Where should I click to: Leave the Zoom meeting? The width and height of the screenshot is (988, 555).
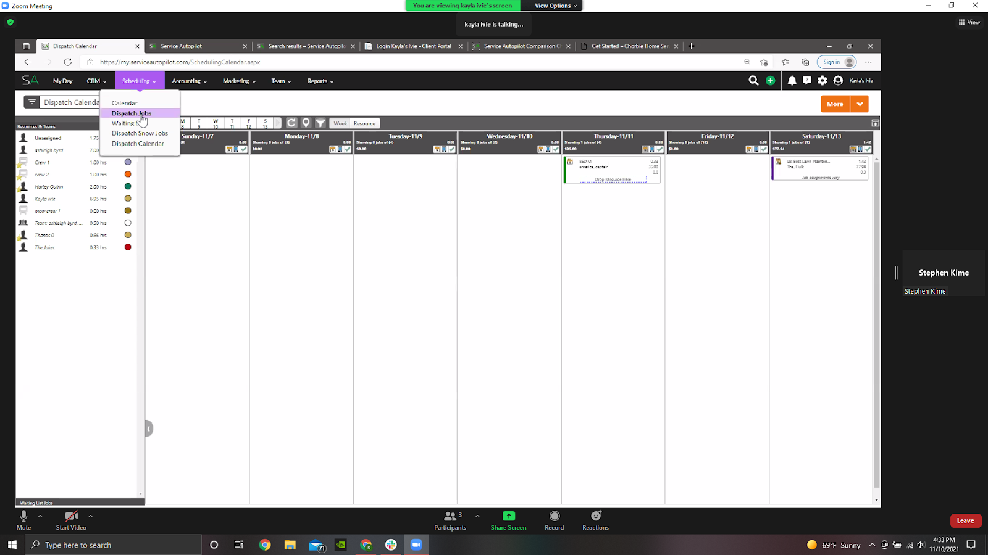(x=966, y=520)
